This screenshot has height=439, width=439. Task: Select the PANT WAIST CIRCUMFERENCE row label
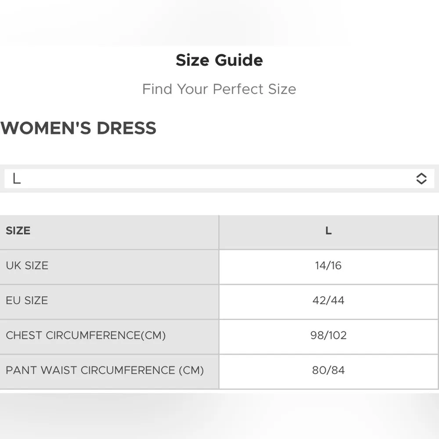[104, 371]
